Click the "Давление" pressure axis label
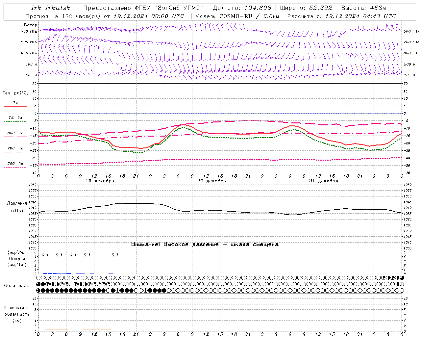Screen dimensions: 421x337 coord(17,203)
